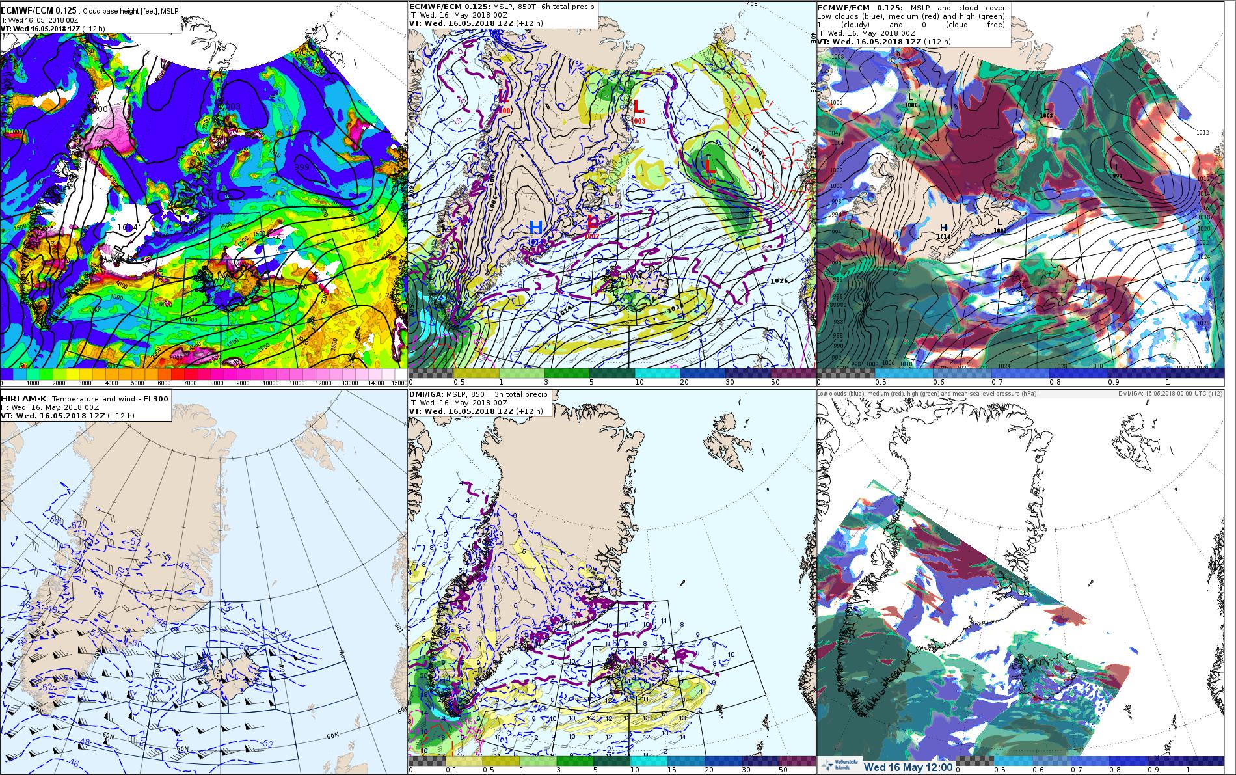Click the 'DMI/IGA: MSLP, 850T, 3h total precip' title

tap(478, 394)
